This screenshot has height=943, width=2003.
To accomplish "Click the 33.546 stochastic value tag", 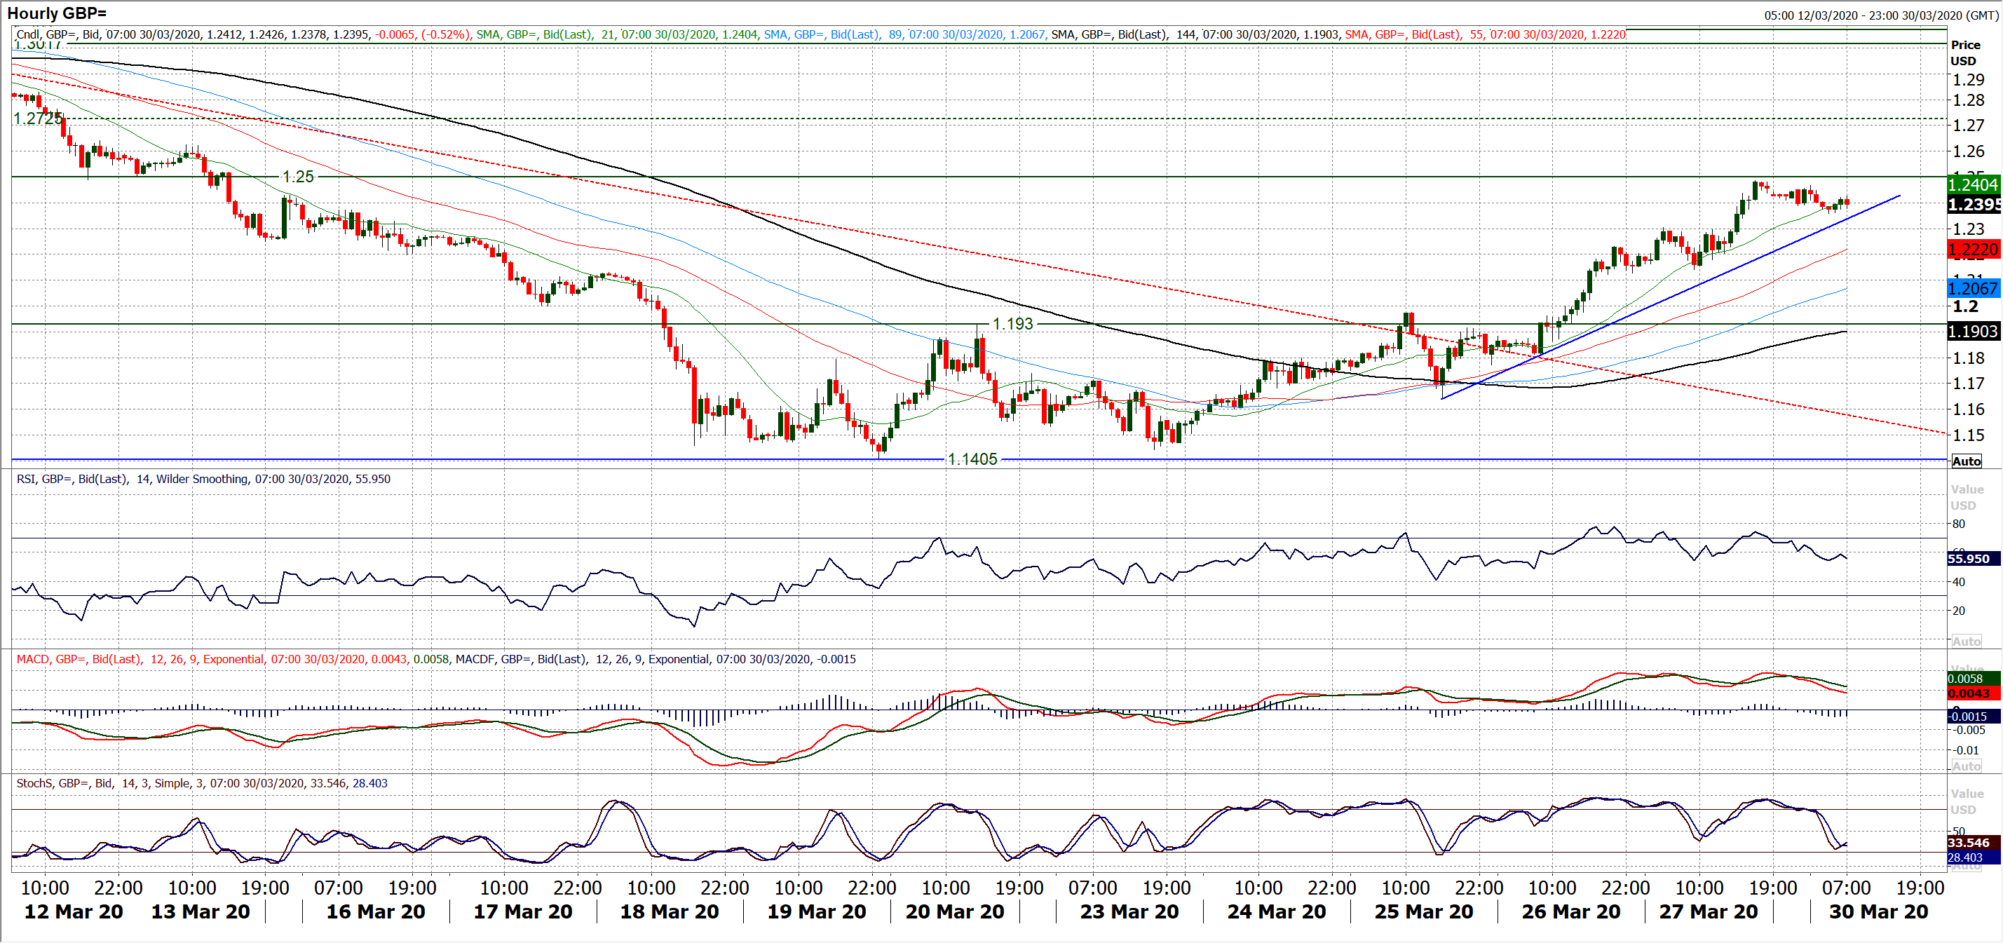I will 1974,843.
